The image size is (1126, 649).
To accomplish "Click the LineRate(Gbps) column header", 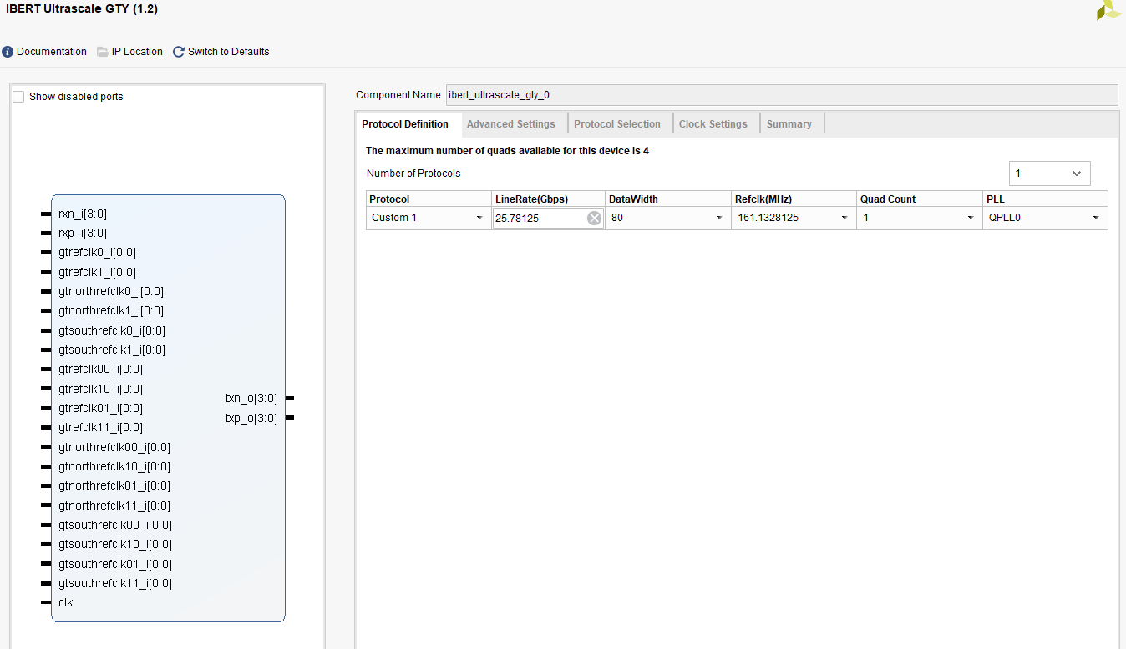I will pos(548,199).
